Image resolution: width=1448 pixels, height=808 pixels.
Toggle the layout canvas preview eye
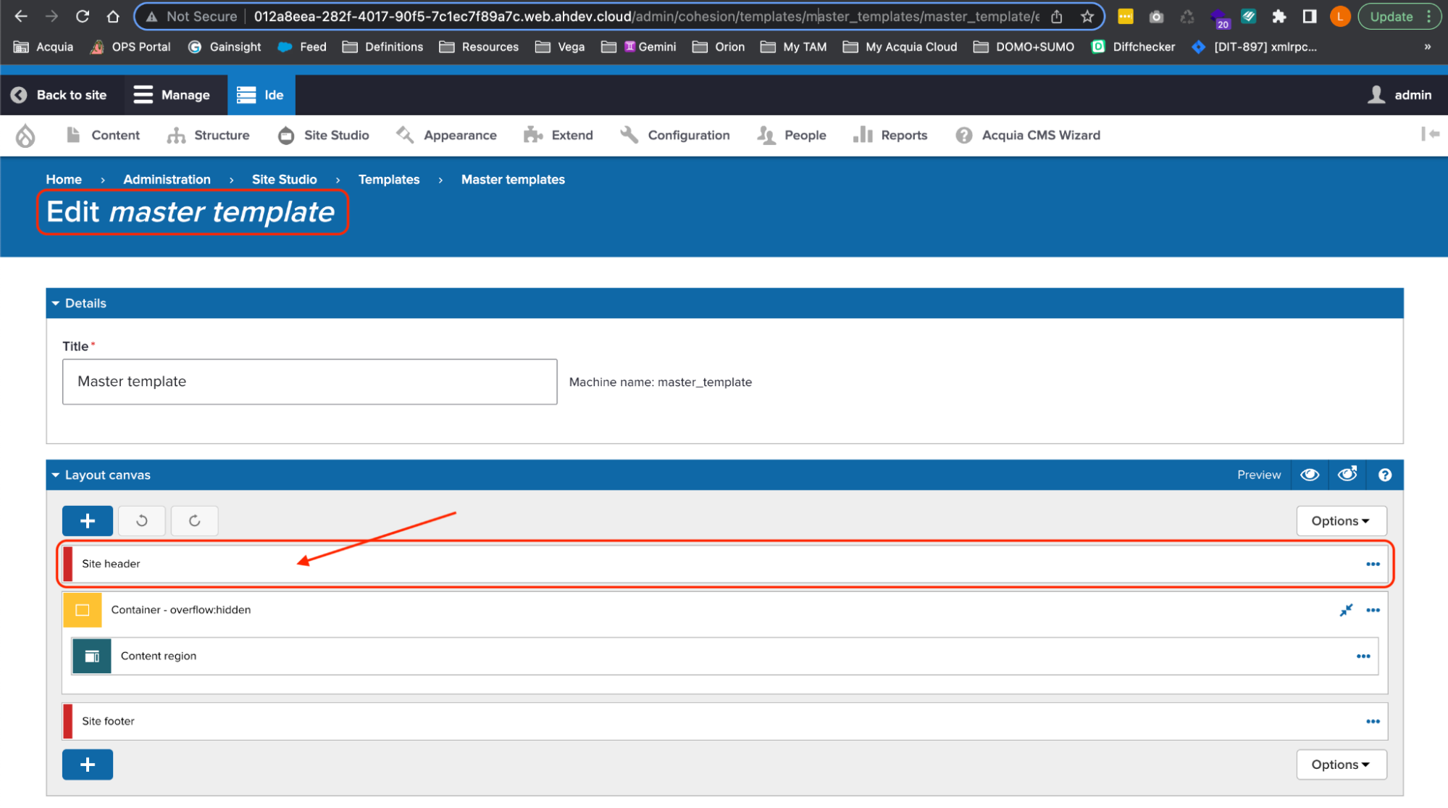point(1309,475)
